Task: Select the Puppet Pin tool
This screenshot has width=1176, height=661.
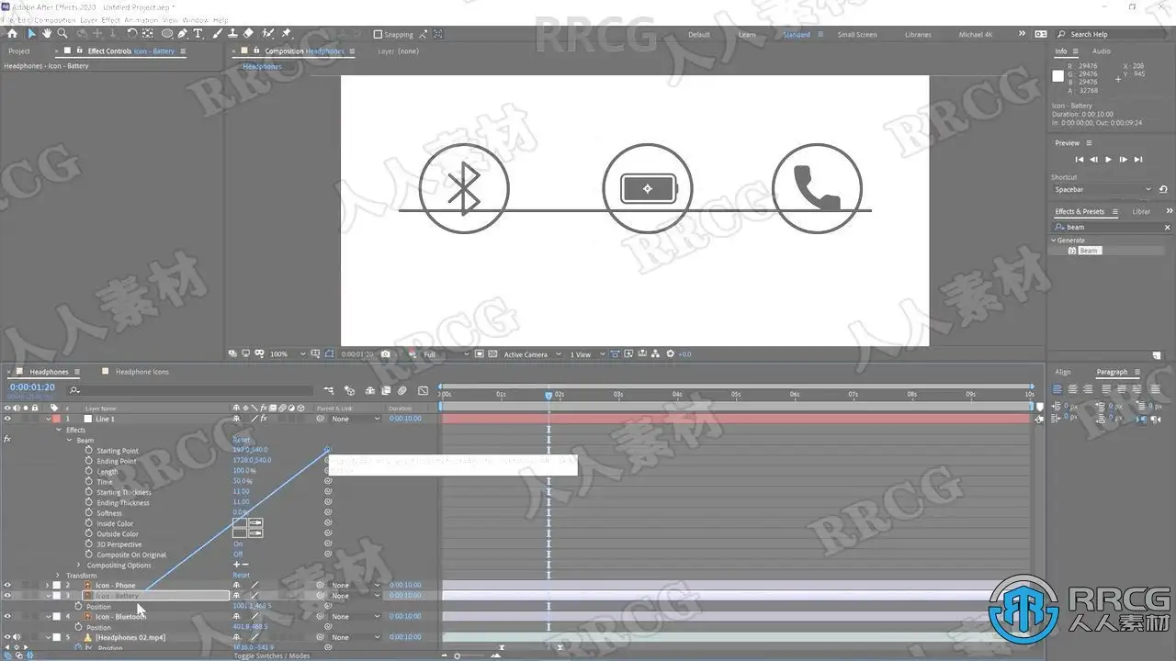Action: coord(286,34)
